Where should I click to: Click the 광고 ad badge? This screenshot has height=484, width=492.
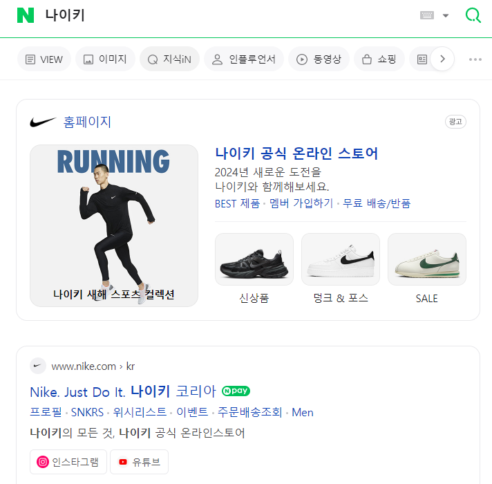pyautogui.click(x=455, y=122)
